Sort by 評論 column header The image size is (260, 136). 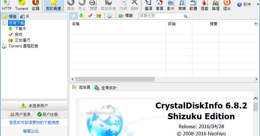click(179, 24)
